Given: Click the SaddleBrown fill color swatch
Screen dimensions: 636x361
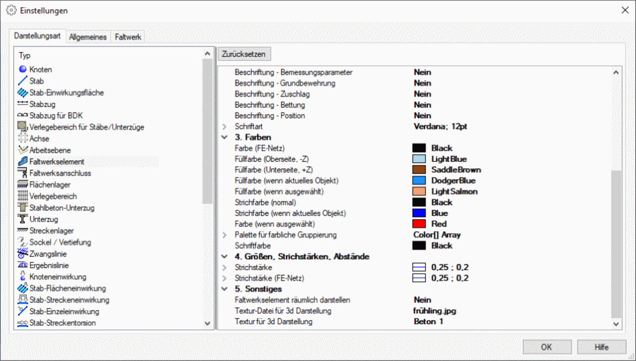Looking at the screenshot, I should click(x=419, y=170).
